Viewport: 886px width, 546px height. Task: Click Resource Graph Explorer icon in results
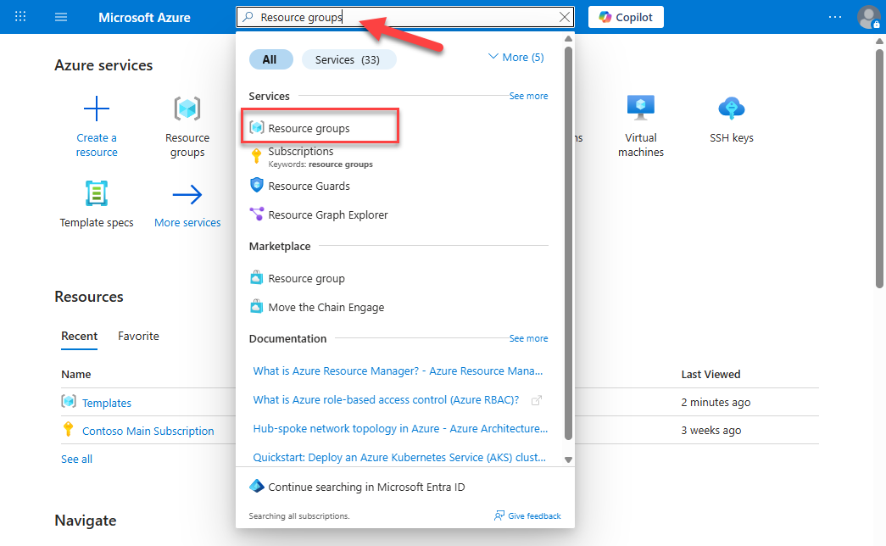click(x=257, y=214)
